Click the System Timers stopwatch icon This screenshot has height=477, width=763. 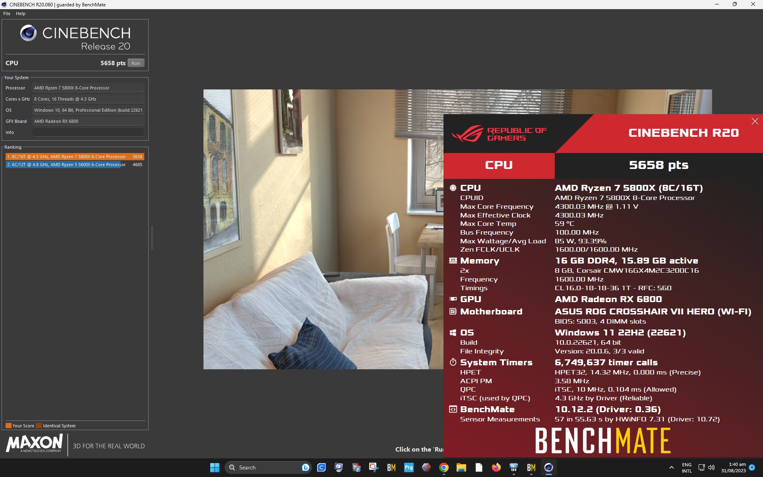(x=453, y=362)
